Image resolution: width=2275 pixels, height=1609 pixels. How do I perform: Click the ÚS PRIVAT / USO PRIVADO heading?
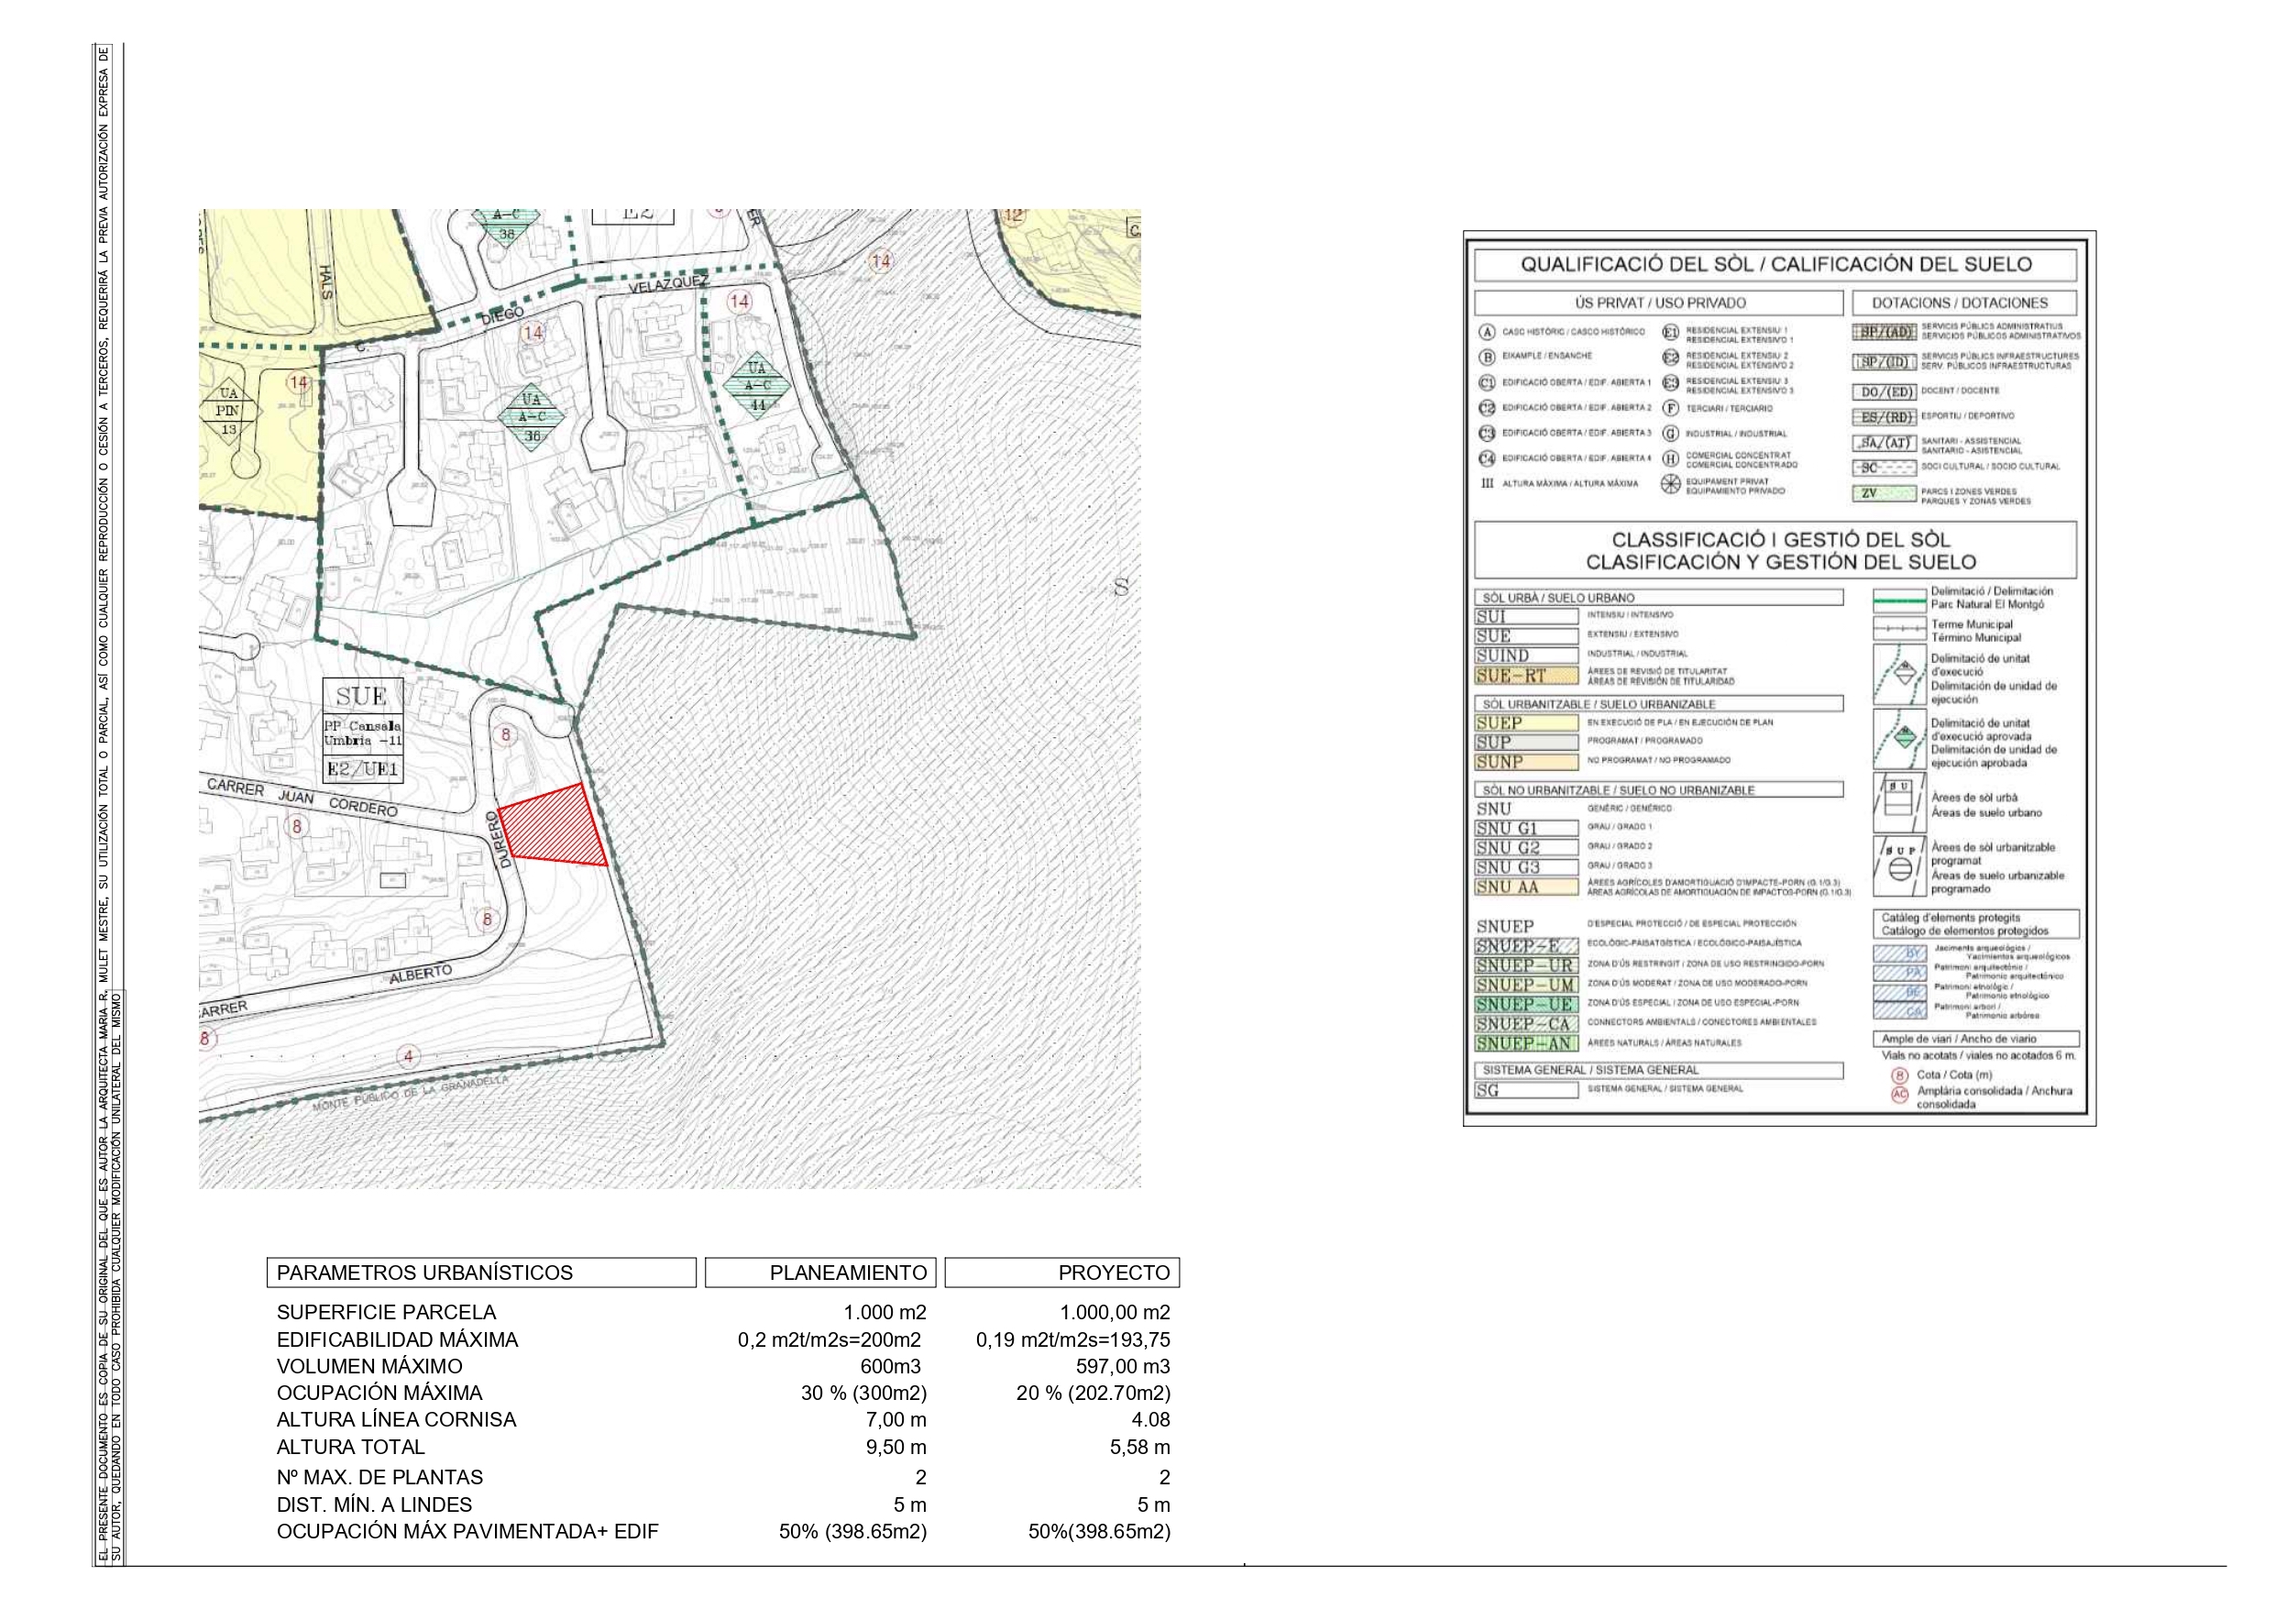click(x=1660, y=303)
